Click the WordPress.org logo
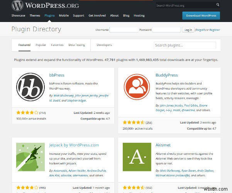This screenshot has width=232, height=193. click(45, 5)
